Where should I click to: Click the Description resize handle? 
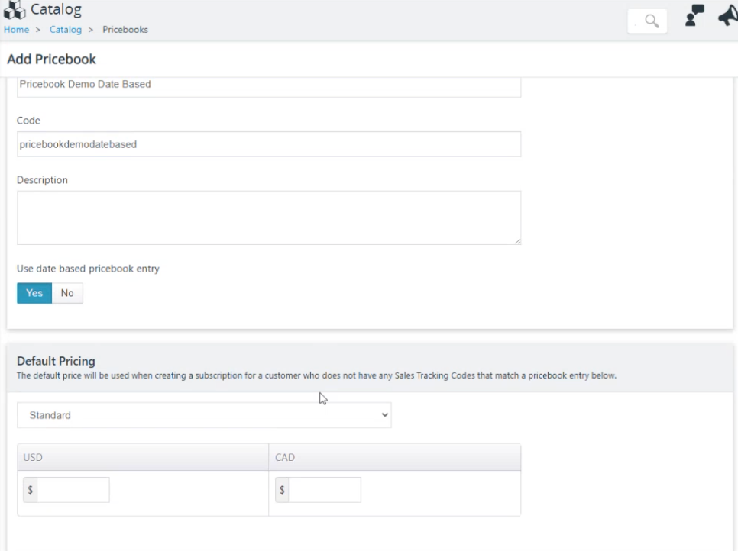pyautogui.click(x=517, y=240)
